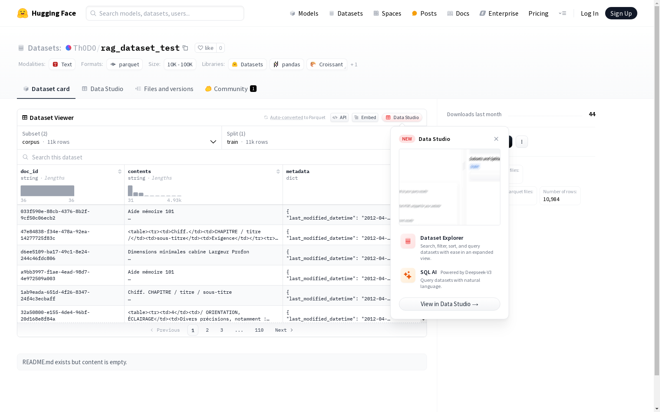Open the Data Studio tab

point(102,89)
